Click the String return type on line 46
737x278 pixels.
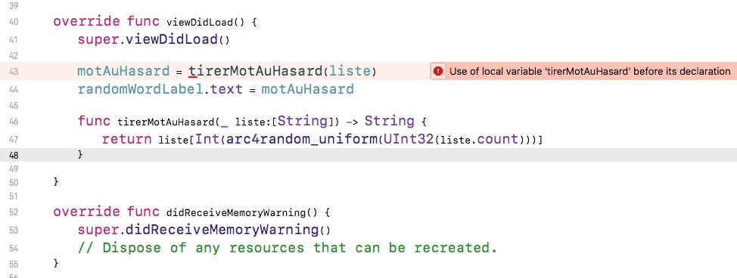pyautogui.click(x=390, y=121)
